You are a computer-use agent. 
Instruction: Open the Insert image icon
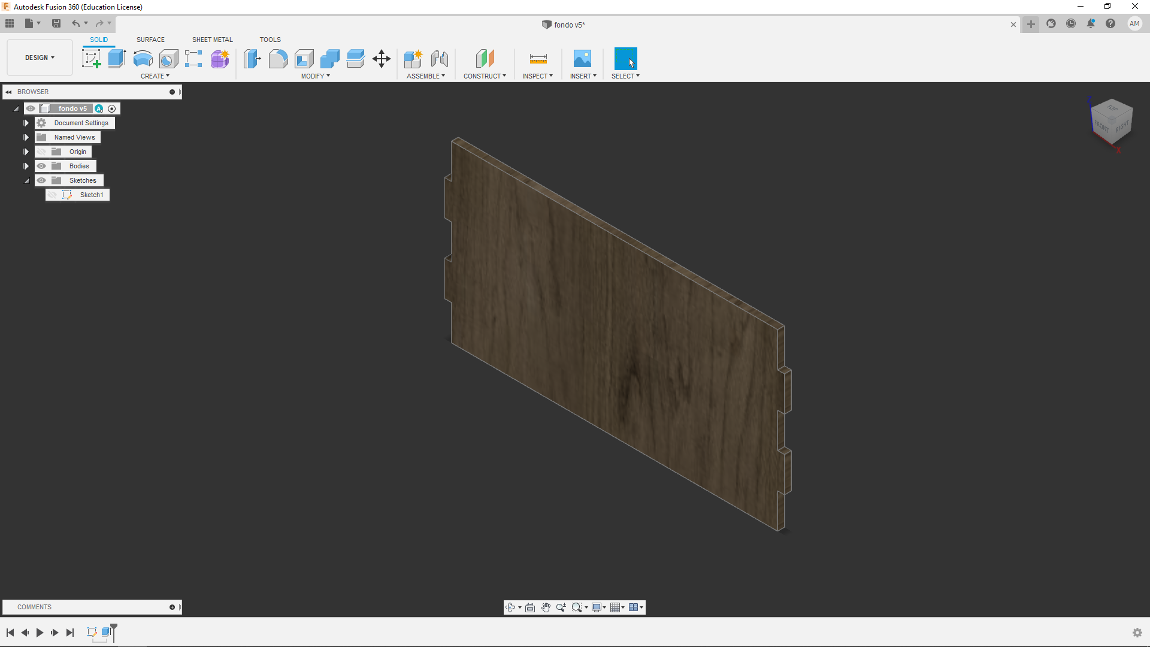[582, 59]
